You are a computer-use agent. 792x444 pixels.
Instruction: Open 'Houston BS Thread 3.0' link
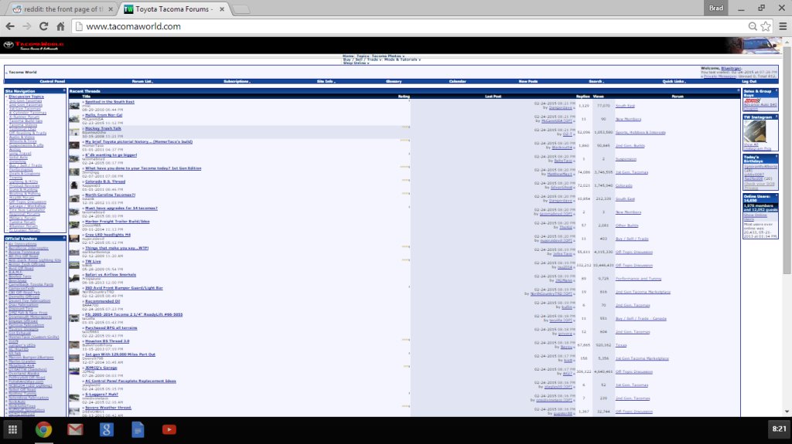click(x=107, y=341)
